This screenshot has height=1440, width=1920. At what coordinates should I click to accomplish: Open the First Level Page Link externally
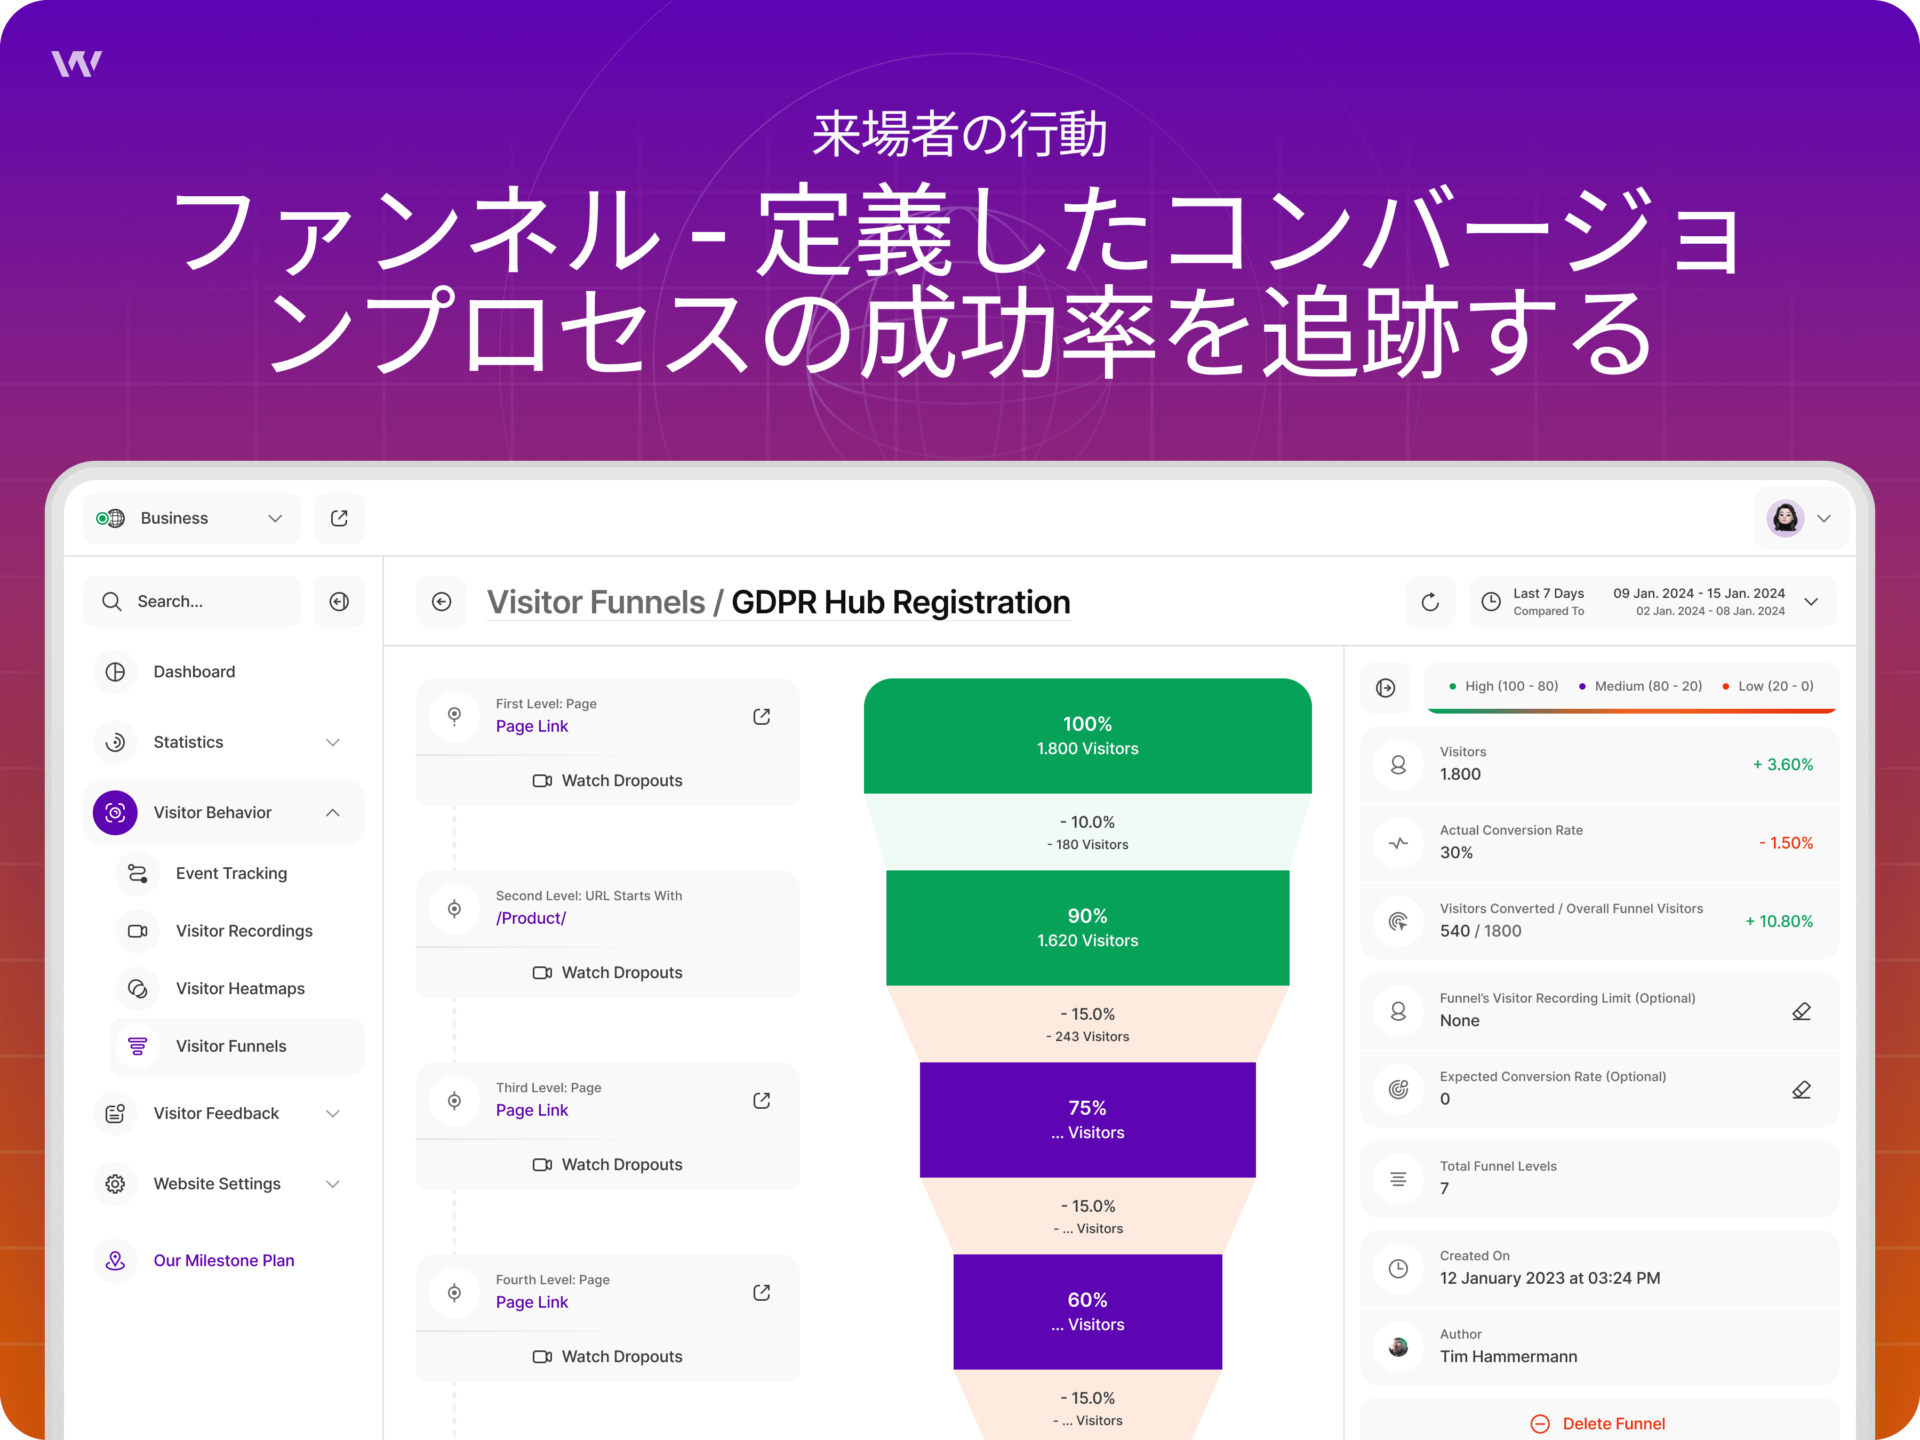point(761,716)
